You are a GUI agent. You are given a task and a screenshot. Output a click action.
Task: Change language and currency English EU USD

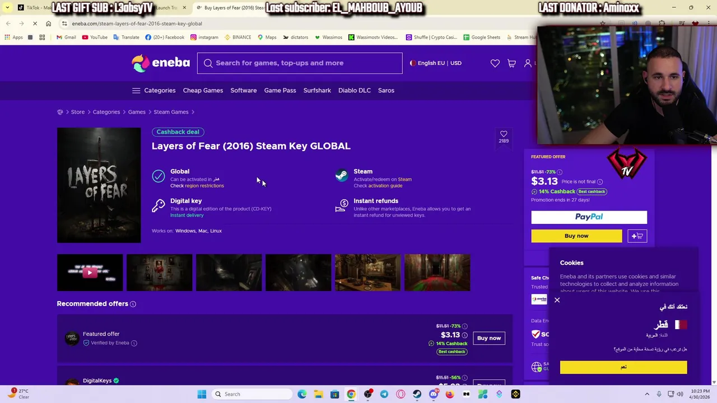point(436,63)
